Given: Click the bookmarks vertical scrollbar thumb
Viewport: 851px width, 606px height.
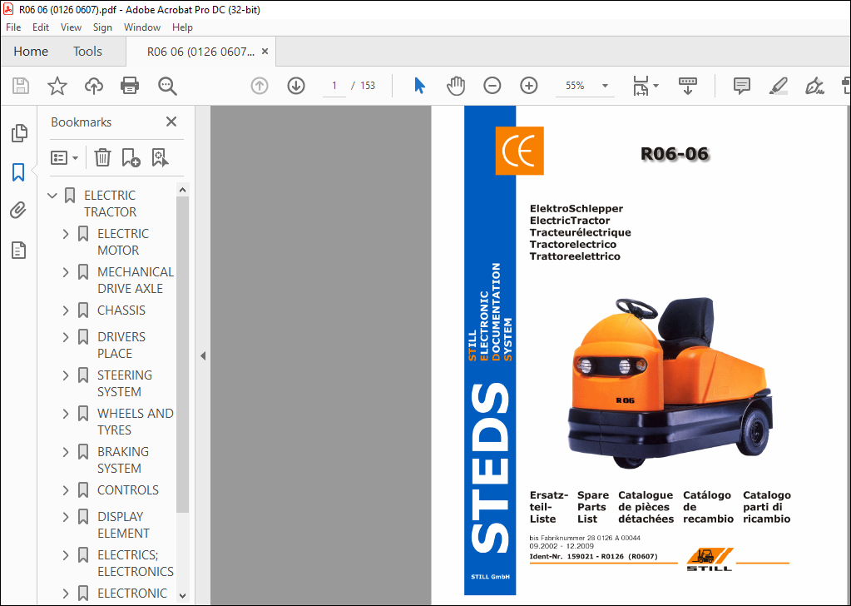Looking at the screenshot, I should coord(182,355).
